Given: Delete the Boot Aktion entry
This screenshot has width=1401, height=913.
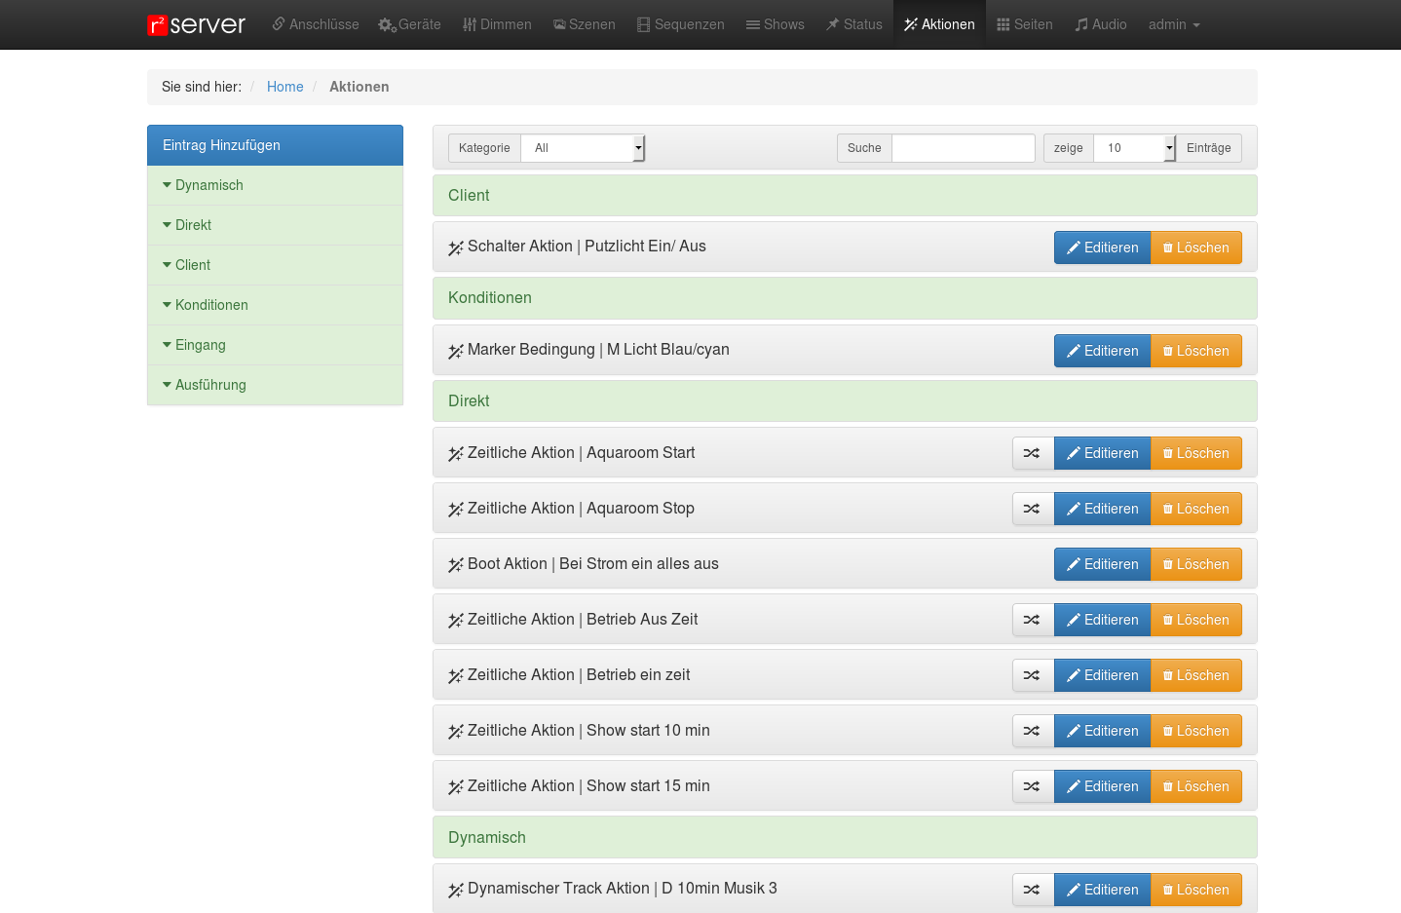Looking at the screenshot, I should click(x=1195, y=564).
